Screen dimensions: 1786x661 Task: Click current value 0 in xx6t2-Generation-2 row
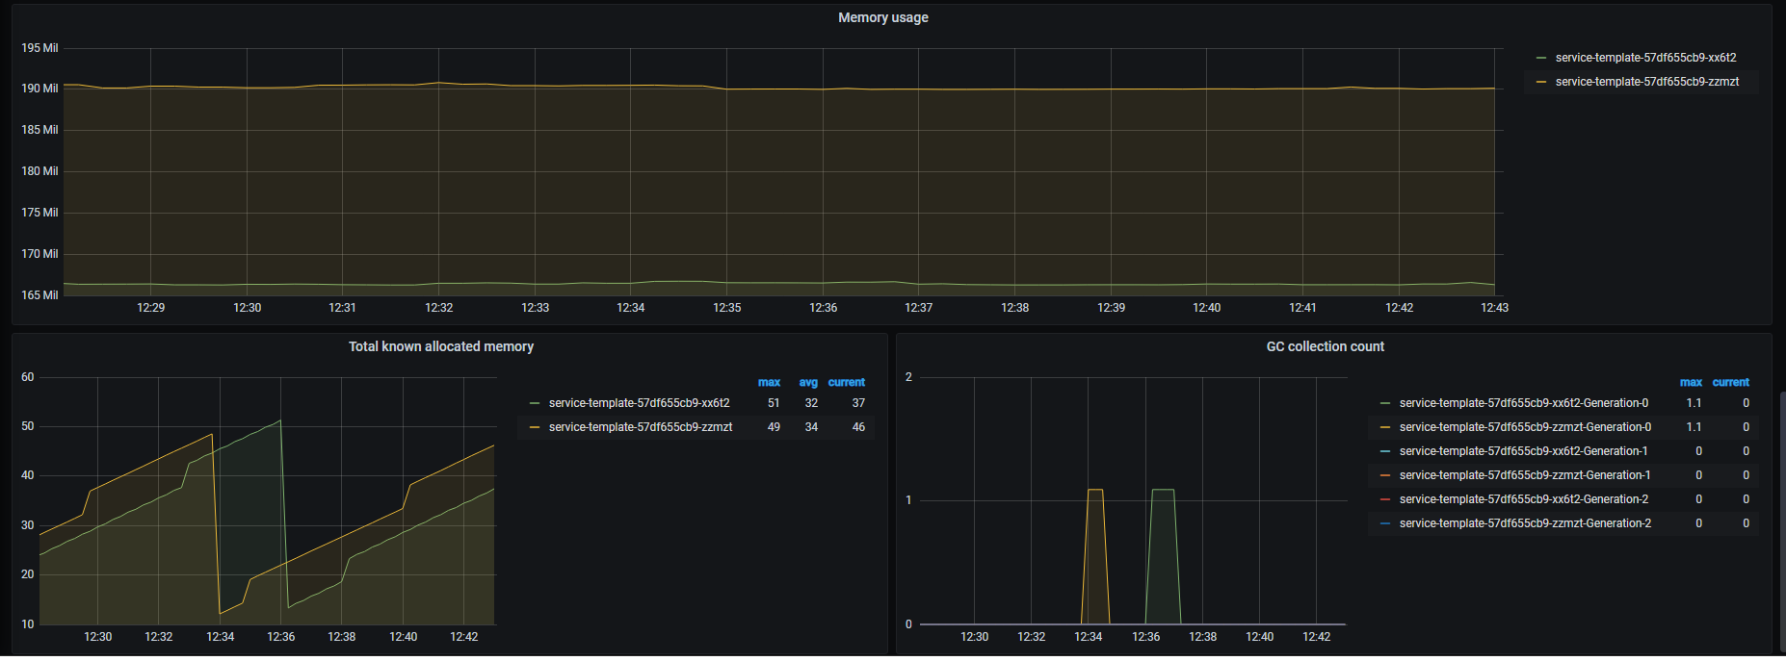pyautogui.click(x=1746, y=499)
